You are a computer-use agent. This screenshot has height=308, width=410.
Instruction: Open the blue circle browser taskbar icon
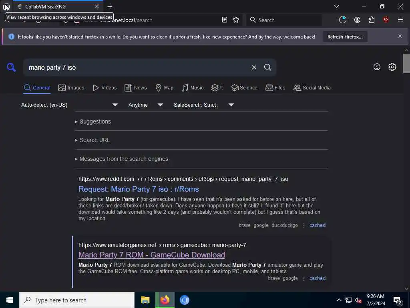(184, 300)
